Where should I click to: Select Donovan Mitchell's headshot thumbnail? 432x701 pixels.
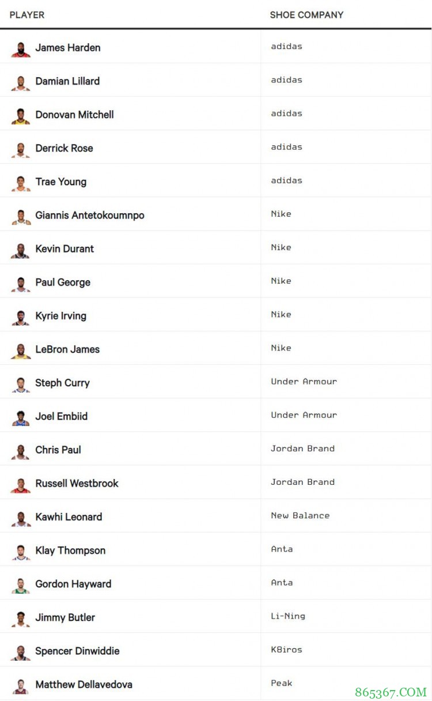coord(21,115)
